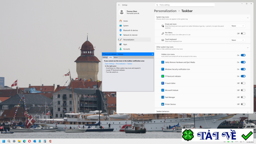Open Calculator from the taskbar
256x144 pixels.
tap(45, 141)
